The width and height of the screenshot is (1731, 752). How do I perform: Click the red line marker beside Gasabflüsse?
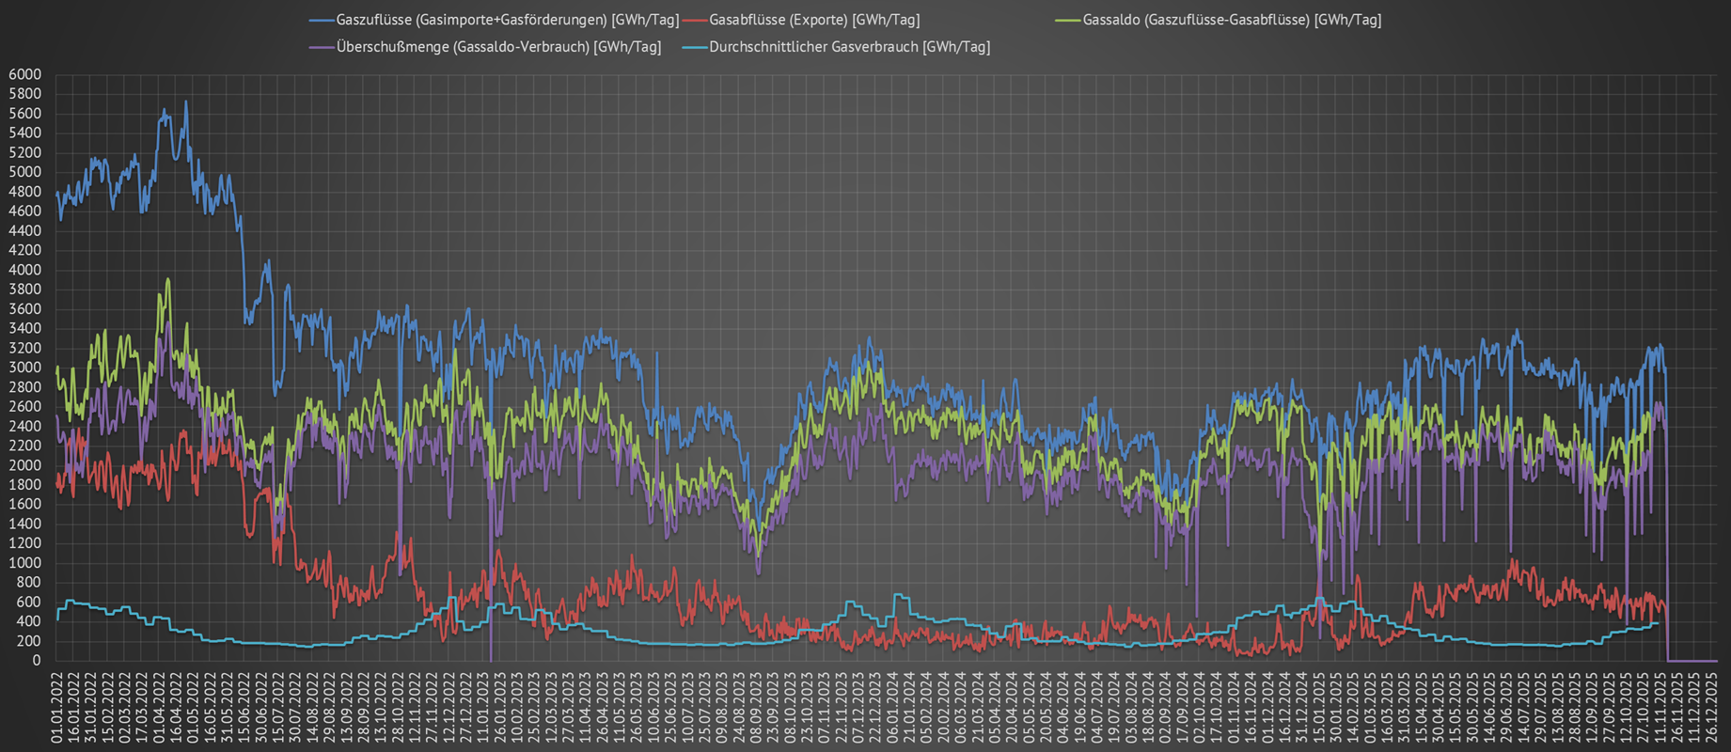click(695, 20)
